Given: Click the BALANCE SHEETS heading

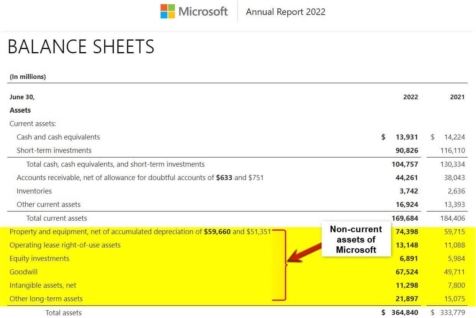Looking at the screenshot, I should click(x=81, y=47).
